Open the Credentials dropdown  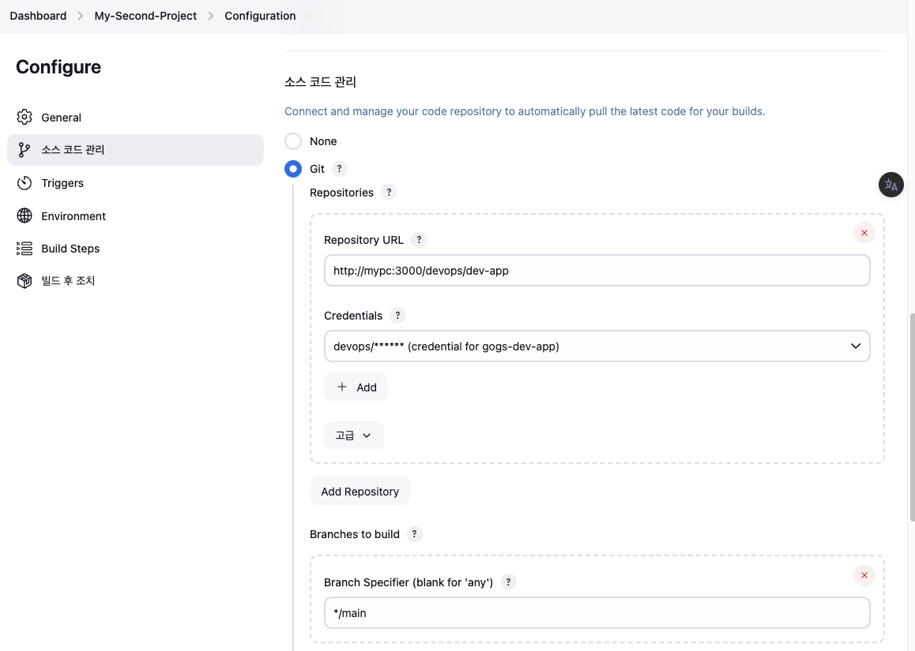tap(597, 346)
